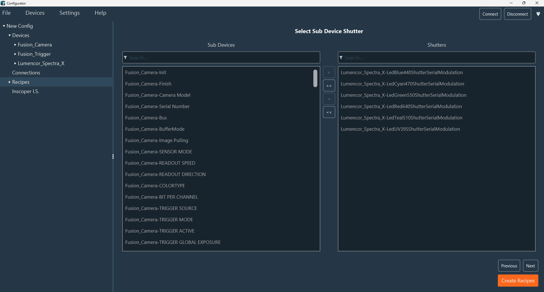Viewport: 544px width, 292px height.
Task: Open the dropdown arrow beside Disconnect
Action: coord(538,14)
